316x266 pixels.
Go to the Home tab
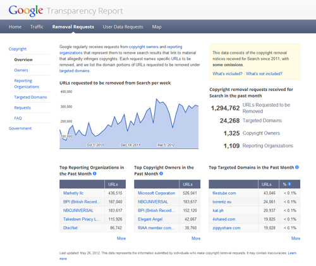[x=15, y=27]
